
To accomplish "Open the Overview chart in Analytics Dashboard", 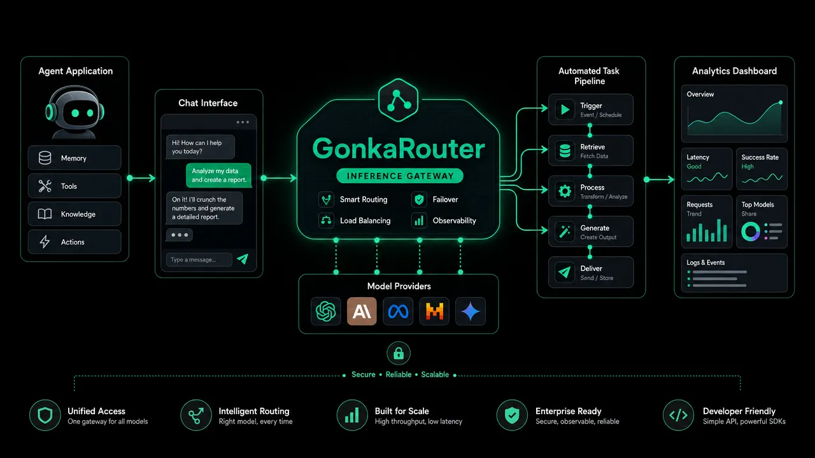I will pos(734,114).
